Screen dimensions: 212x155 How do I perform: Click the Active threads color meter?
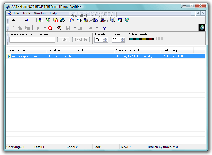point(141,39)
